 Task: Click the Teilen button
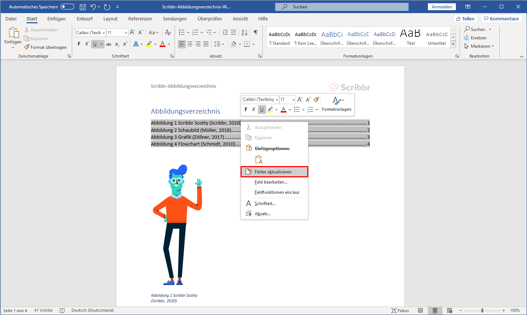466,19
